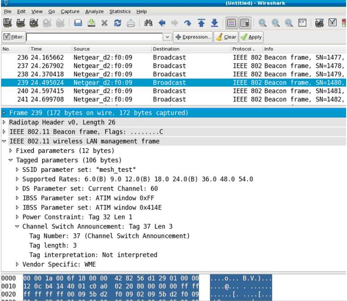The image size is (347, 301).
Task: Expand the Supported Rates node
Action: tap(17, 179)
